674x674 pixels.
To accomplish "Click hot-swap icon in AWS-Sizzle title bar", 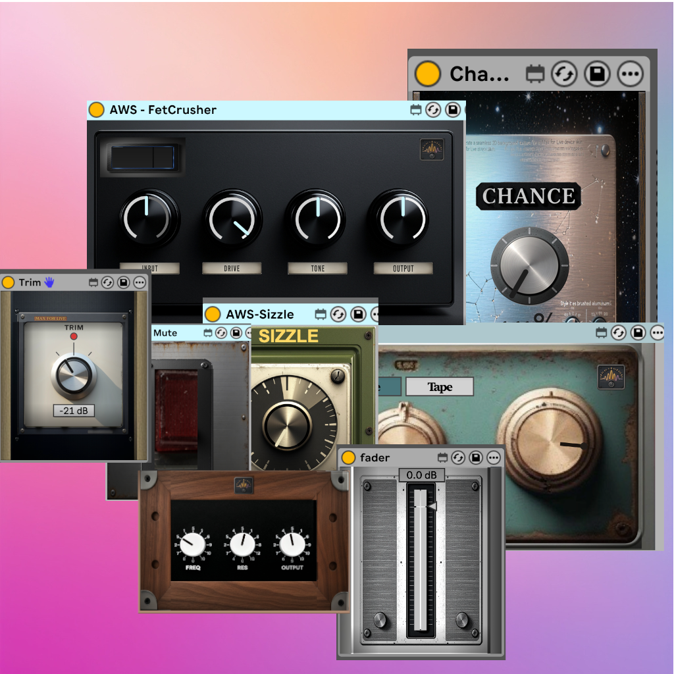I will (x=338, y=315).
